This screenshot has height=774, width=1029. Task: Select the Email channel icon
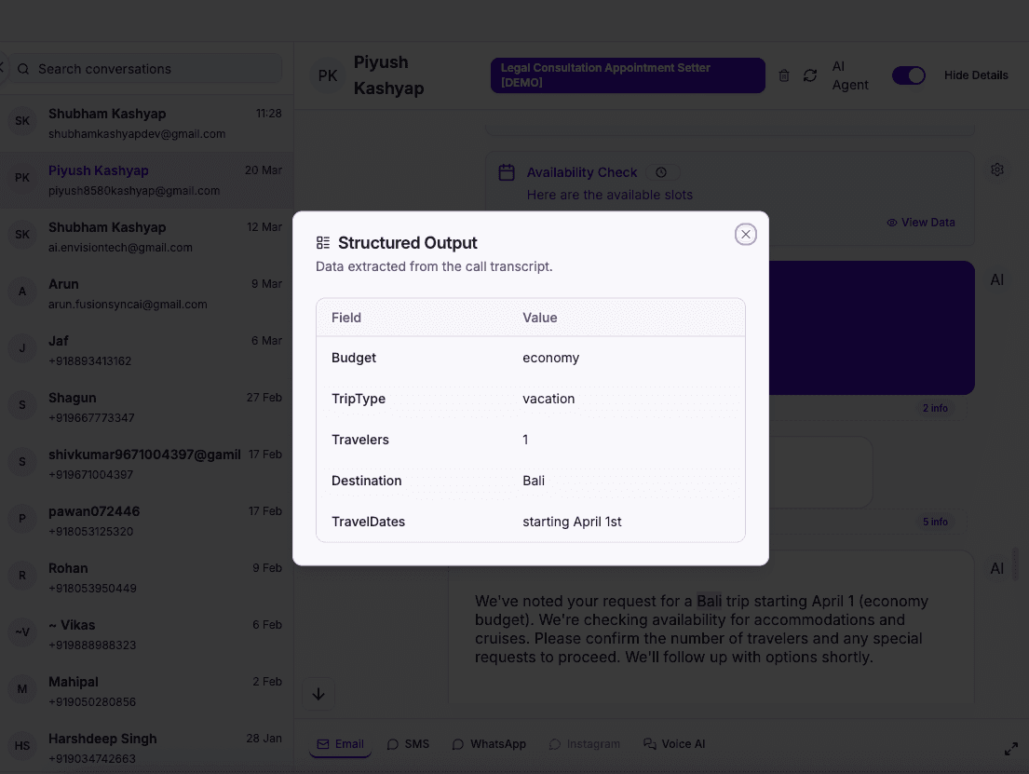339,743
